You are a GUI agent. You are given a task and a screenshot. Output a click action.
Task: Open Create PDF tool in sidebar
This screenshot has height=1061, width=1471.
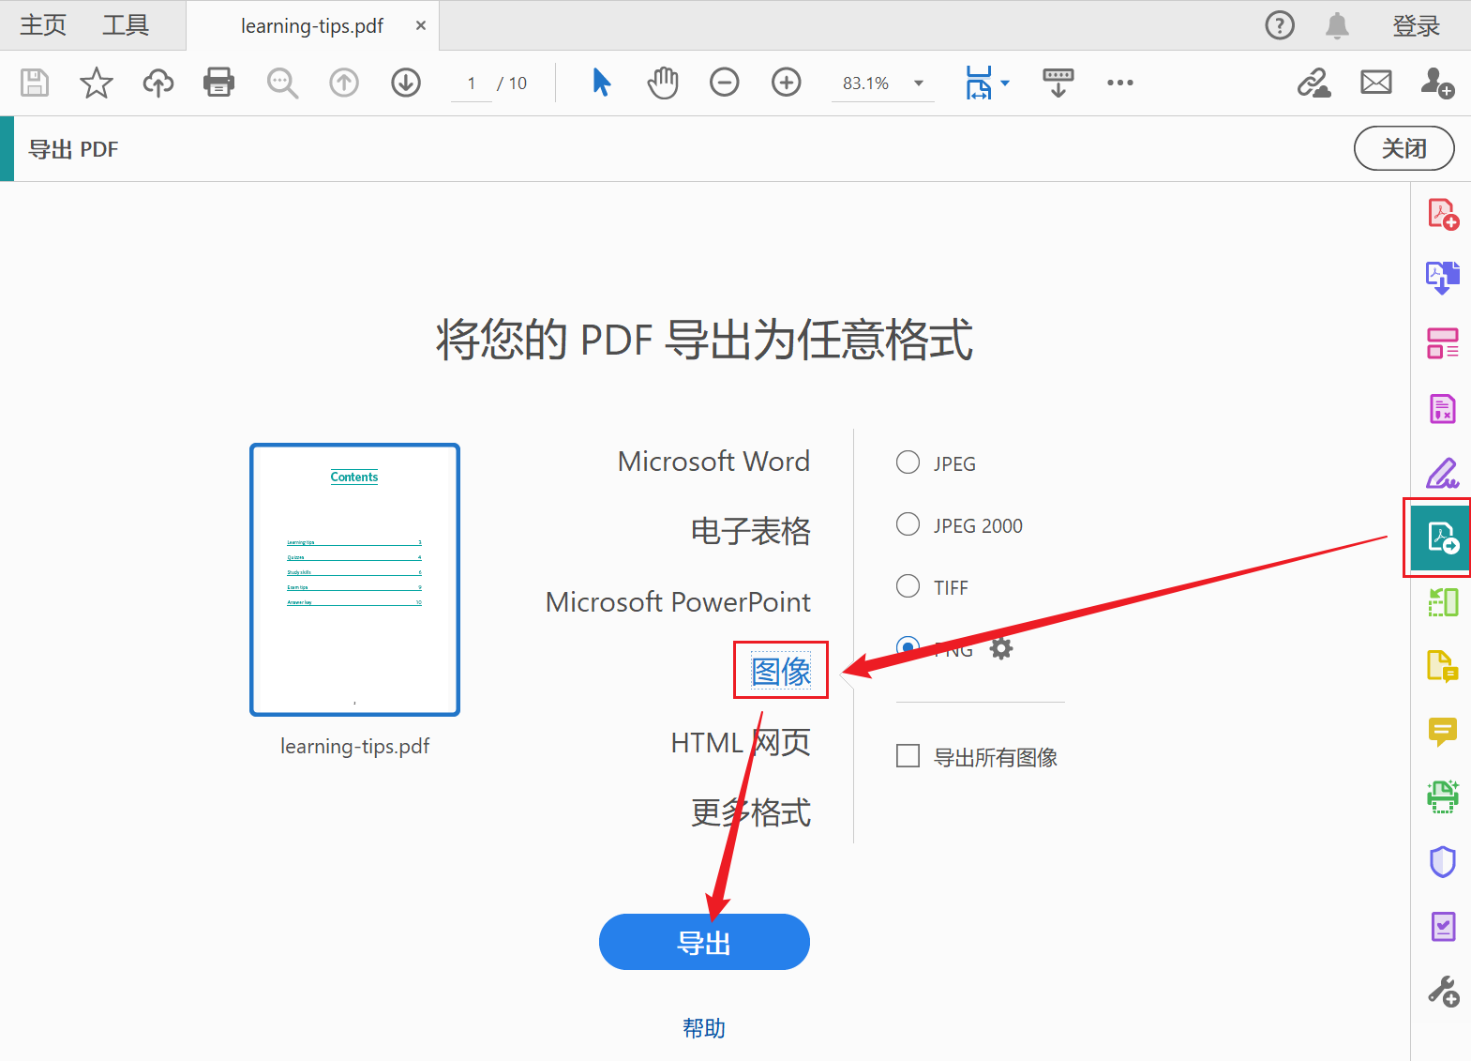pyautogui.click(x=1443, y=214)
